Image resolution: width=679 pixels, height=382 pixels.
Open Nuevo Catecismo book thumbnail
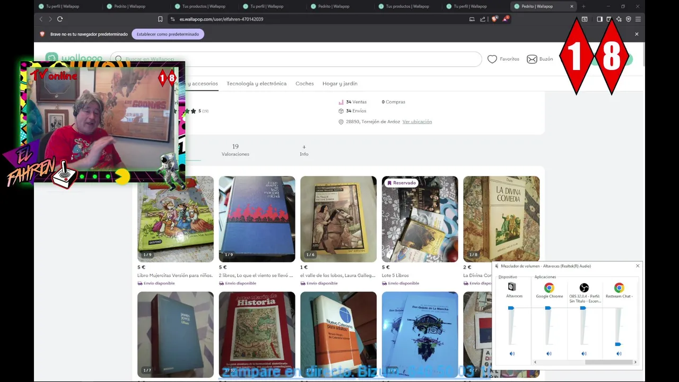pyautogui.click(x=338, y=334)
